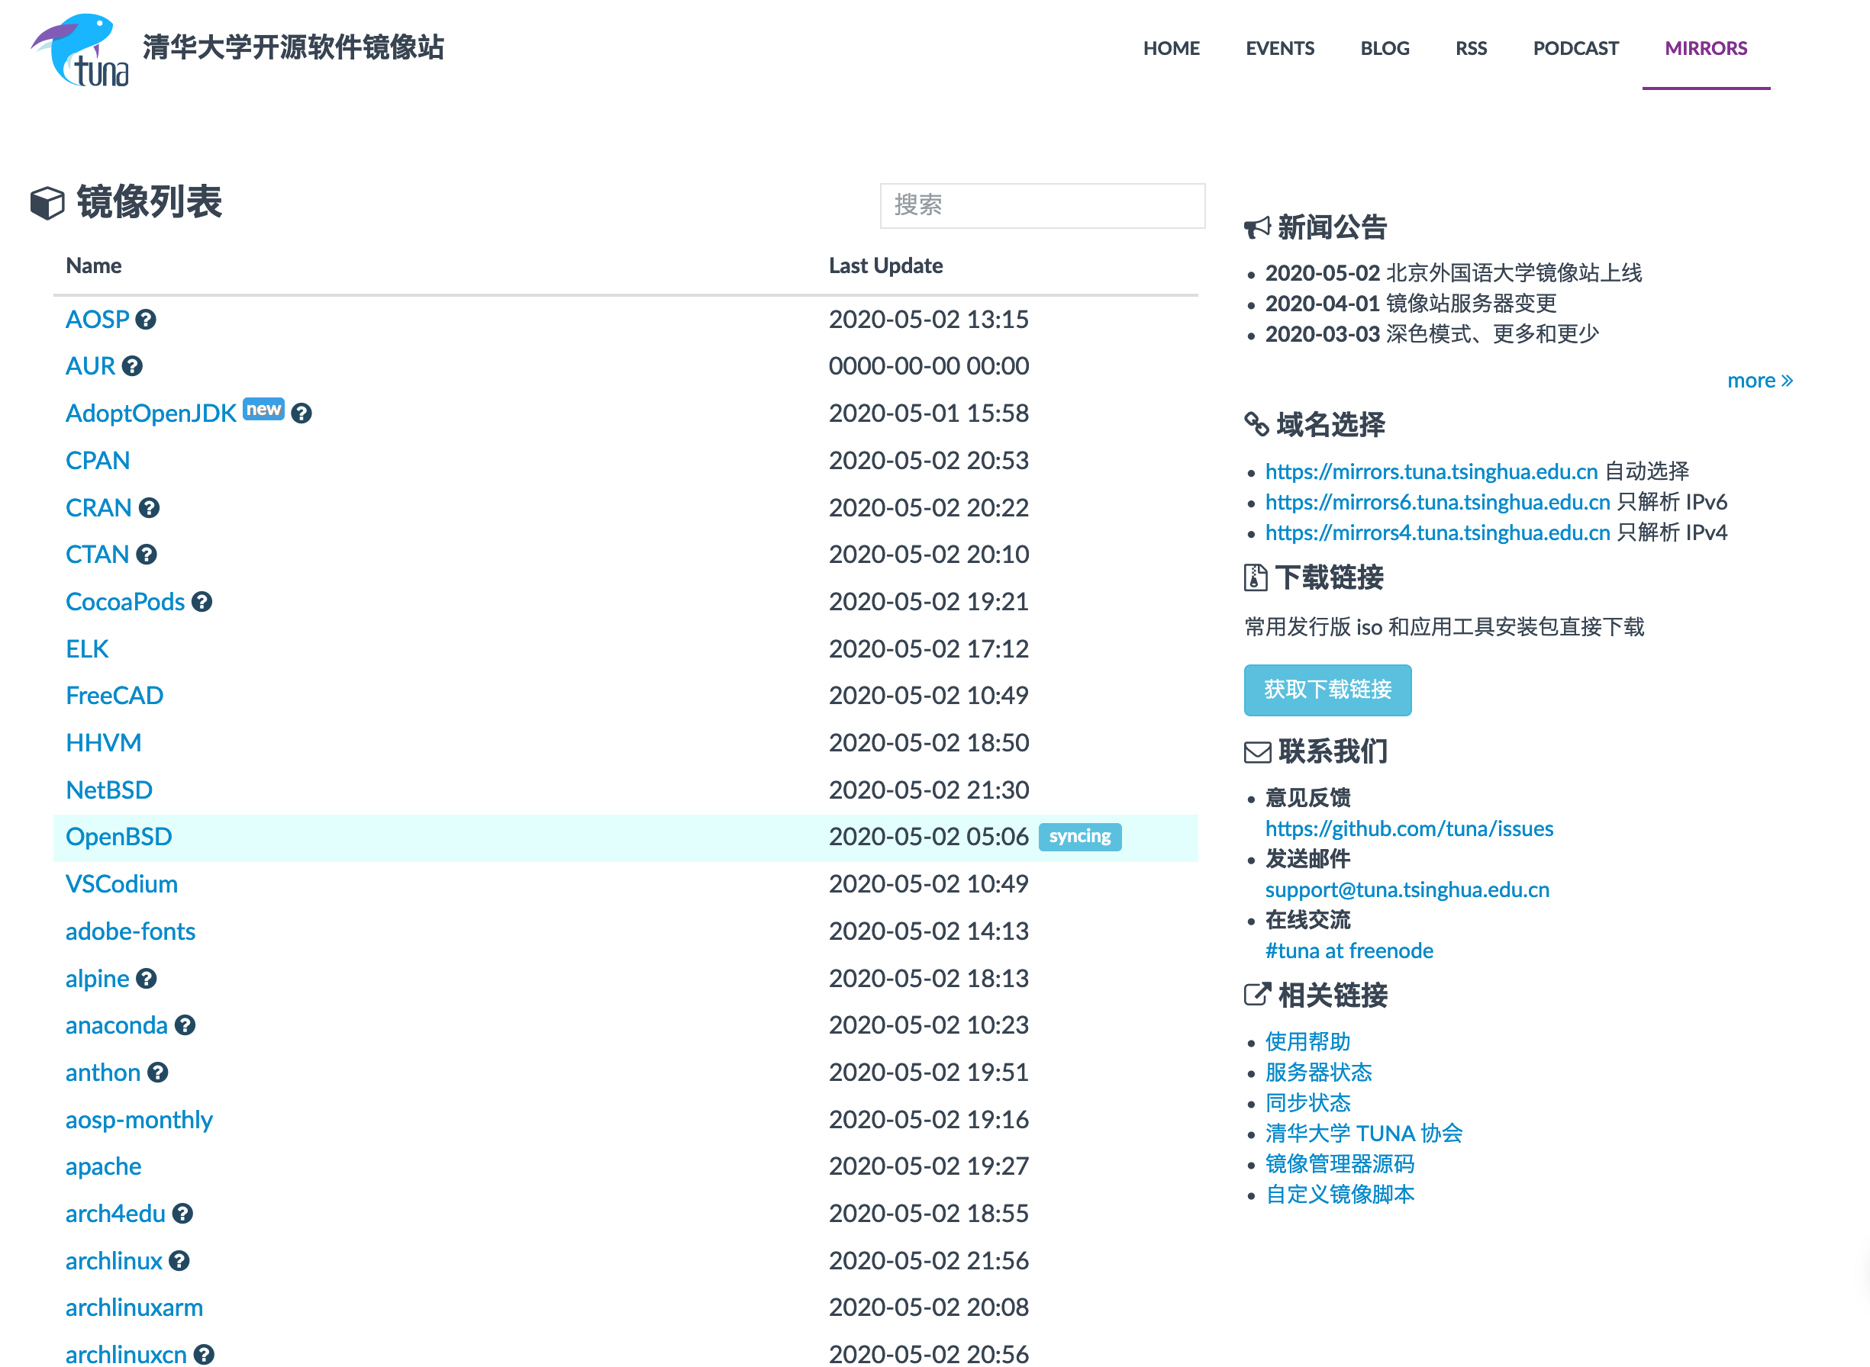Switch to the EVENTS tab
This screenshot has height=1367, width=1870.
click(x=1280, y=48)
